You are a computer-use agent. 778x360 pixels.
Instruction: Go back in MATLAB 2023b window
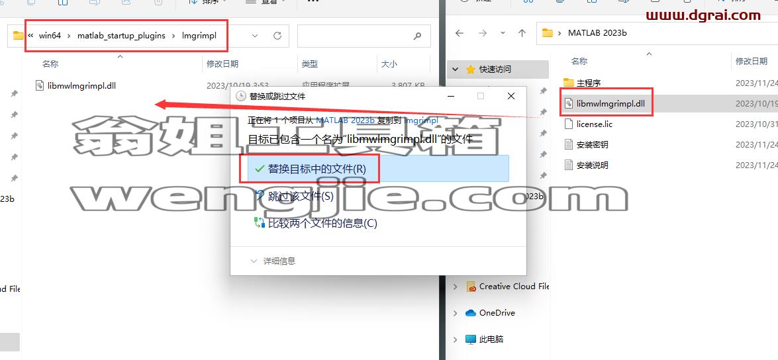pos(460,33)
